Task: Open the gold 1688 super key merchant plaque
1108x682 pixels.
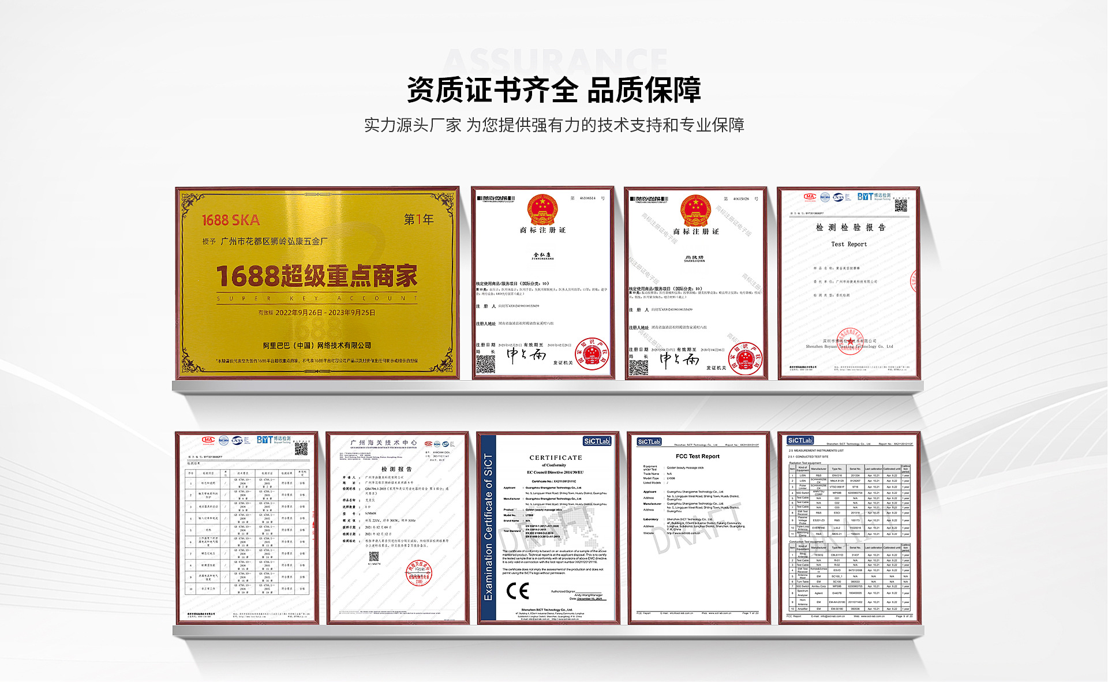Action: coord(317,282)
